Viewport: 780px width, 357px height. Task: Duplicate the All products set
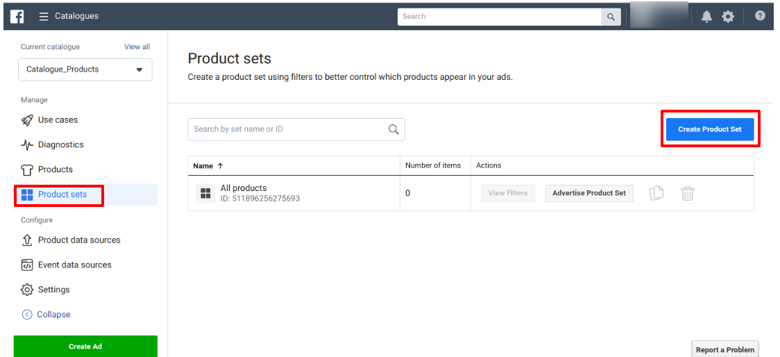click(656, 193)
